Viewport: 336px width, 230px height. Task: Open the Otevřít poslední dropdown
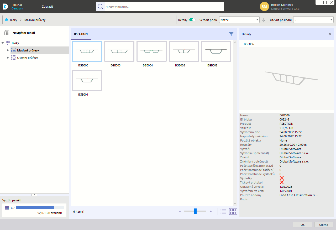pyautogui.click(x=313, y=20)
